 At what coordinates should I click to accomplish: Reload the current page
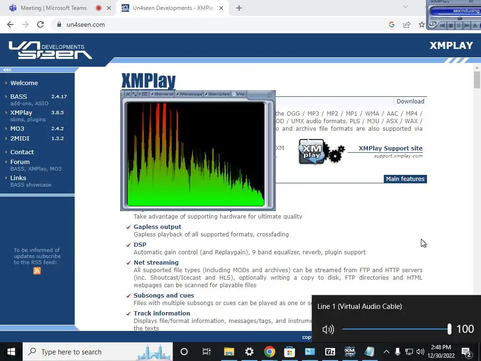[40, 24]
